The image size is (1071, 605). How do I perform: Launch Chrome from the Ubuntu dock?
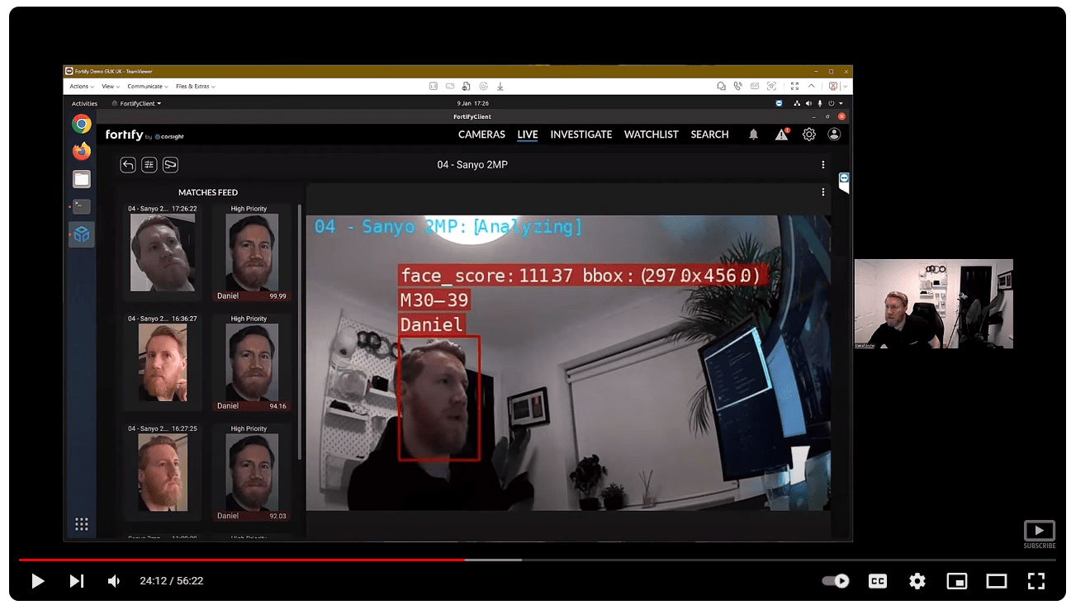pyautogui.click(x=81, y=124)
